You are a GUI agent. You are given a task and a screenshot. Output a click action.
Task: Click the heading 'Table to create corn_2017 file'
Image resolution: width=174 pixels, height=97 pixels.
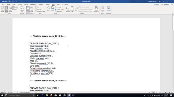(x=48, y=81)
